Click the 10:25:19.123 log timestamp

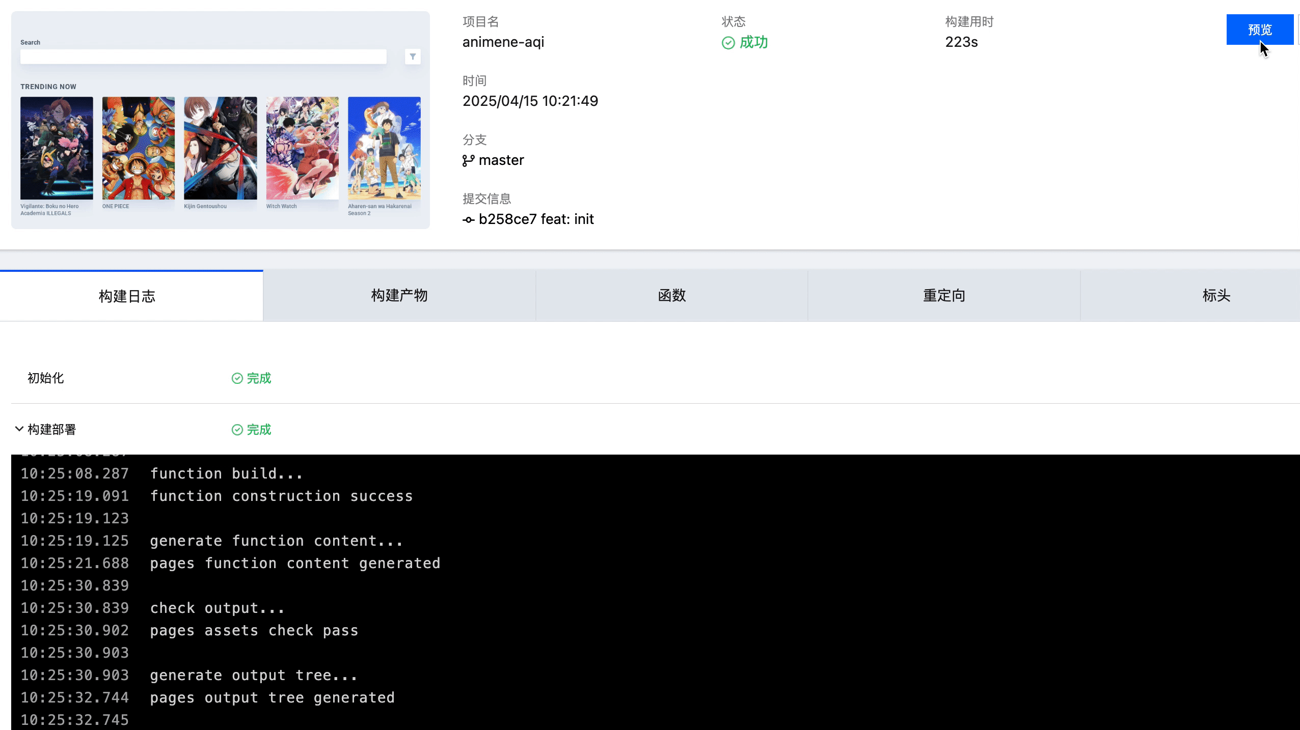tap(75, 519)
